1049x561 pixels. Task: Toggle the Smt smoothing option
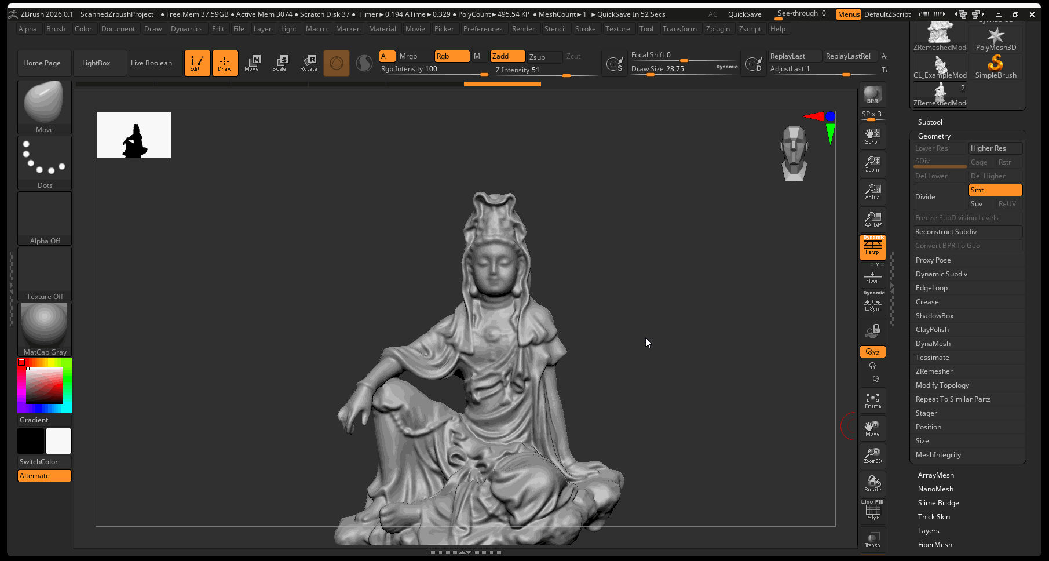995,190
